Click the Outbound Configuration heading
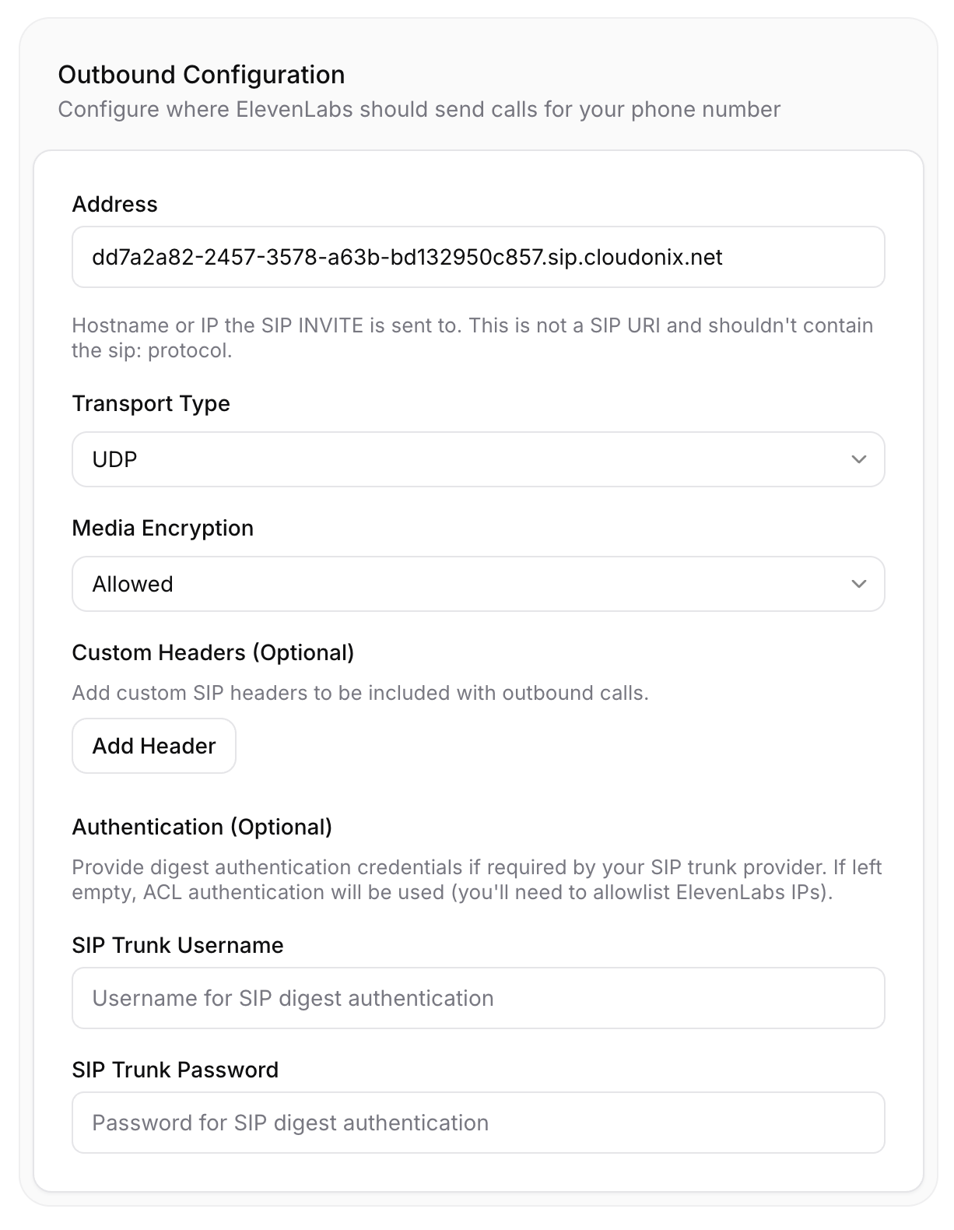This screenshot has width=954, height=1230. [x=201, y=75]
